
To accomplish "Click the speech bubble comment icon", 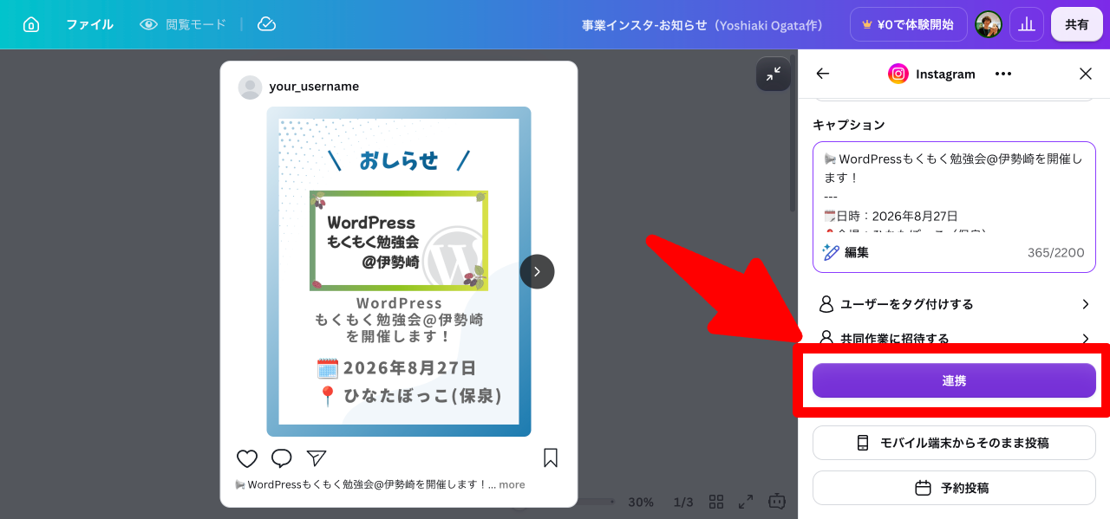I will 282,458.
